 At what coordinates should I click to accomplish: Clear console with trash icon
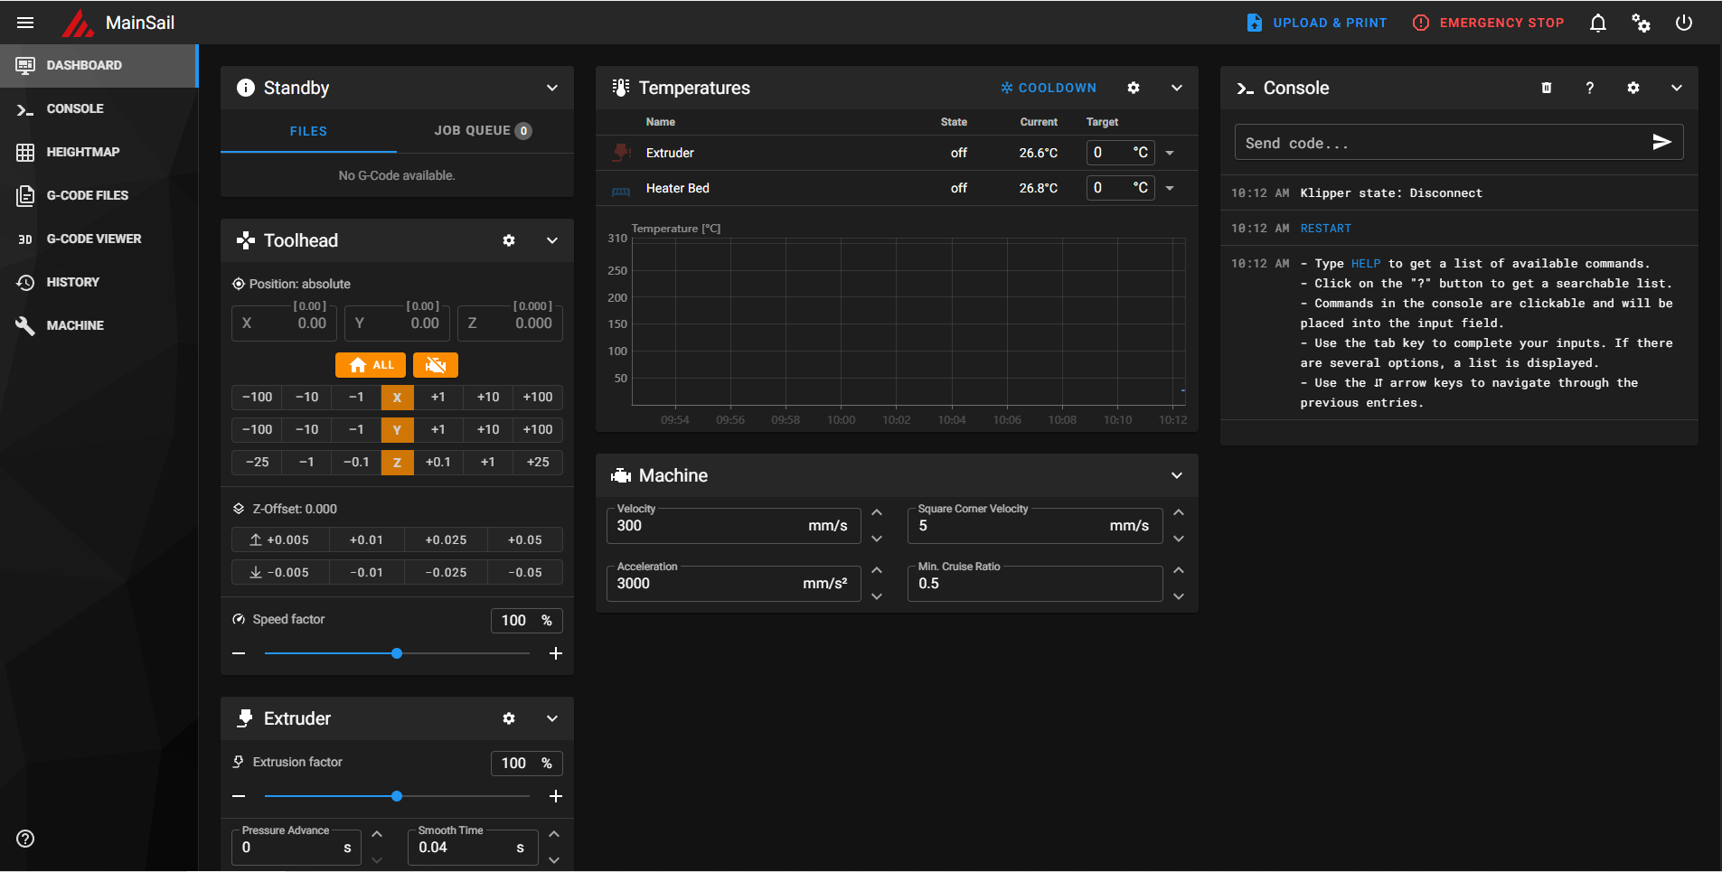1547,88
